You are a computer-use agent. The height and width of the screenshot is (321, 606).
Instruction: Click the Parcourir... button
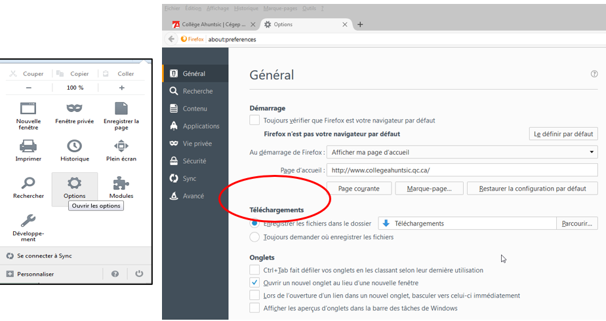tap(576, 223)
